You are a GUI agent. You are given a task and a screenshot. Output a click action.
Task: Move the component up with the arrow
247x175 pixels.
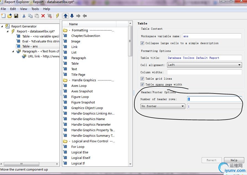pos(66,16)
